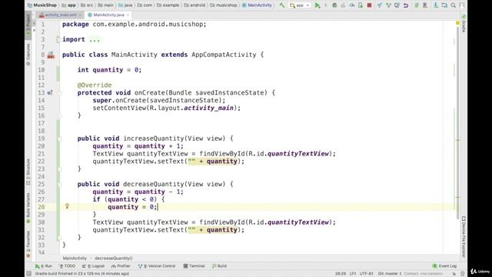492x277 pixels.
Task: Close the MainActivity.java tab
Action: pyautogui.click(x=128, y=15)
